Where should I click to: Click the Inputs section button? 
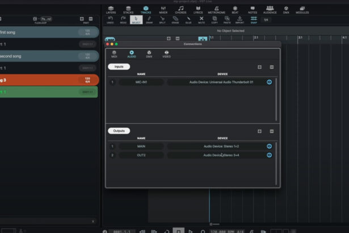(x=119, y=66)
